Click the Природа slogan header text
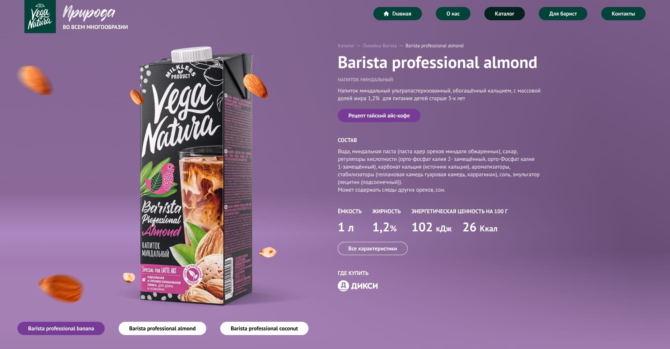 point(89,13)
